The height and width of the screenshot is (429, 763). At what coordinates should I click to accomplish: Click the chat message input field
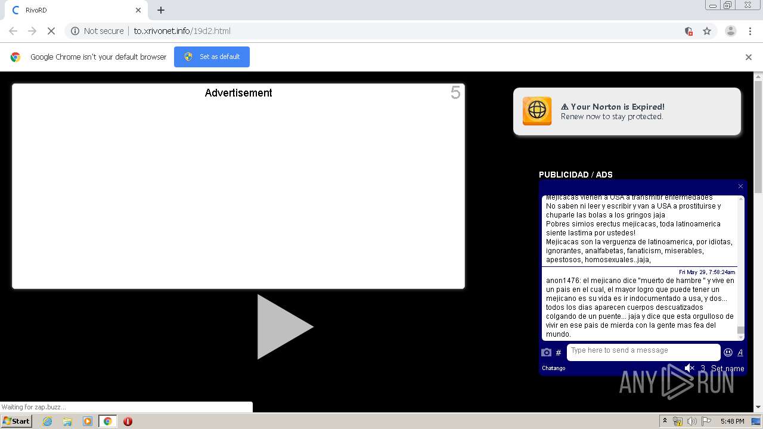(x=643, y=352)
